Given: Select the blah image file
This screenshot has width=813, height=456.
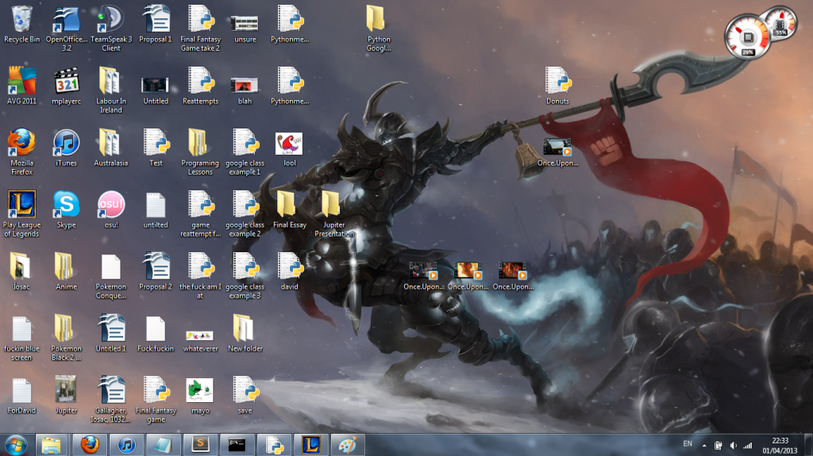Looking at the screenshot, I should [245, 85].
